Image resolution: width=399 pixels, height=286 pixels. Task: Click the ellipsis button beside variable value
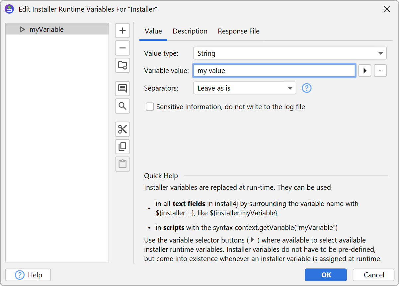(x=380, y=71)
